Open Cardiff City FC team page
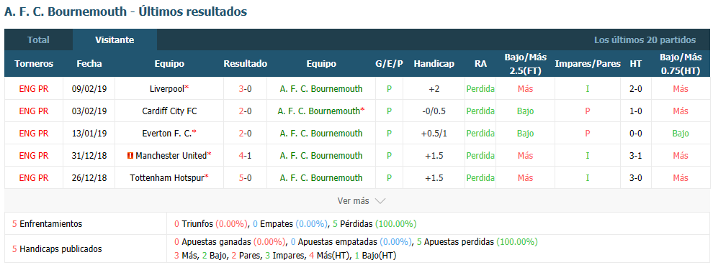713x265 pixels. coord(169,111)
